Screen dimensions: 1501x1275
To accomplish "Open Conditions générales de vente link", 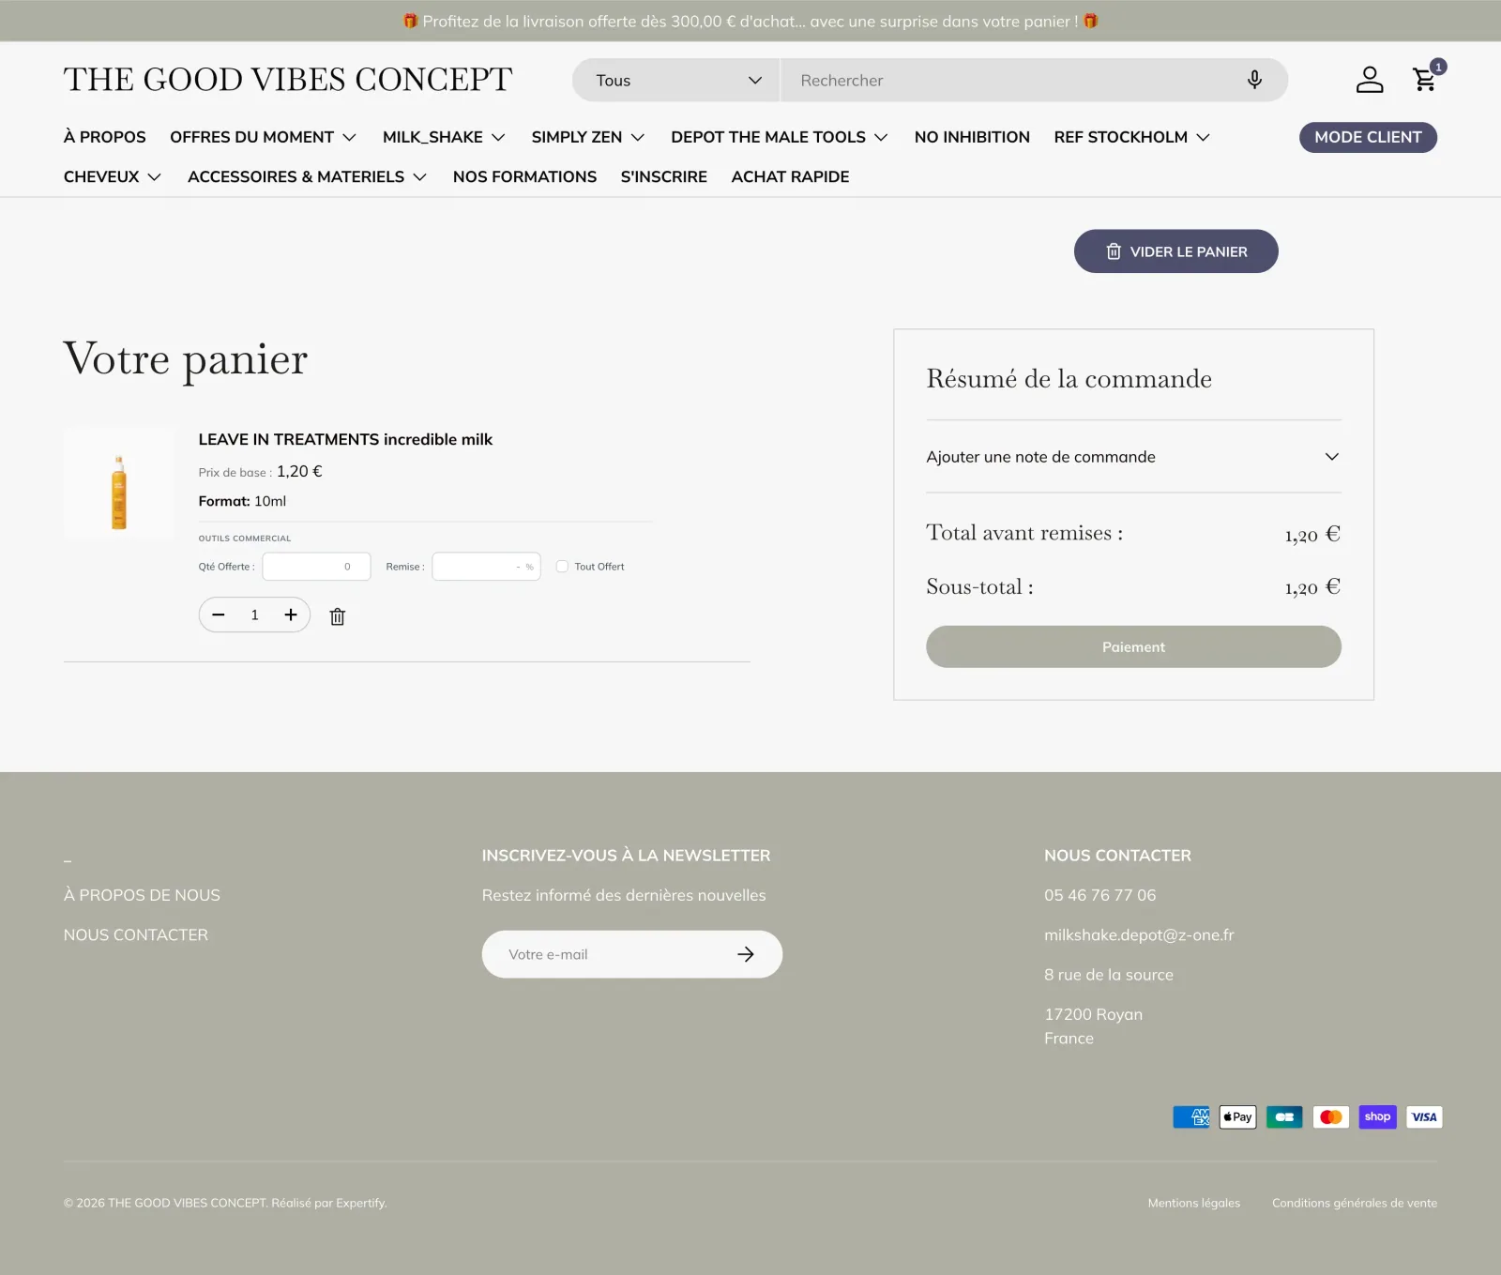I will pyautogui.click(x=1355, y=1203).
